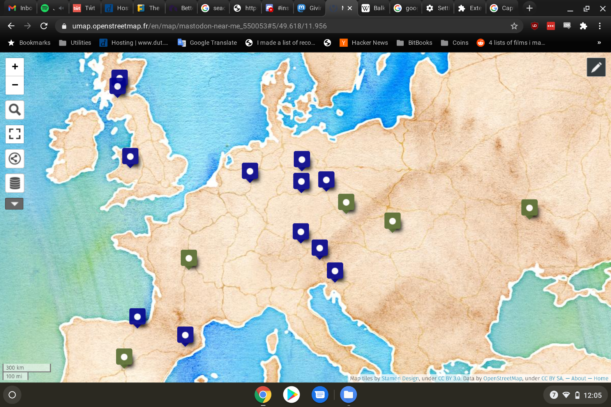611x407 pixels.
Task: Click the blue marker in Wales
Action: (x=130, y=158)
